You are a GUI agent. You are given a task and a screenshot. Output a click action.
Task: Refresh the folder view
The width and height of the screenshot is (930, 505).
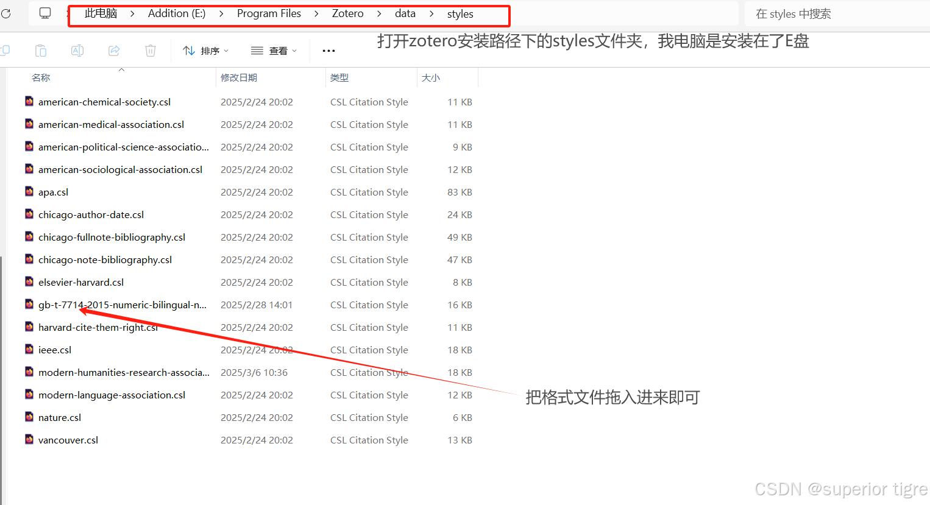click(x=5, y=13)
